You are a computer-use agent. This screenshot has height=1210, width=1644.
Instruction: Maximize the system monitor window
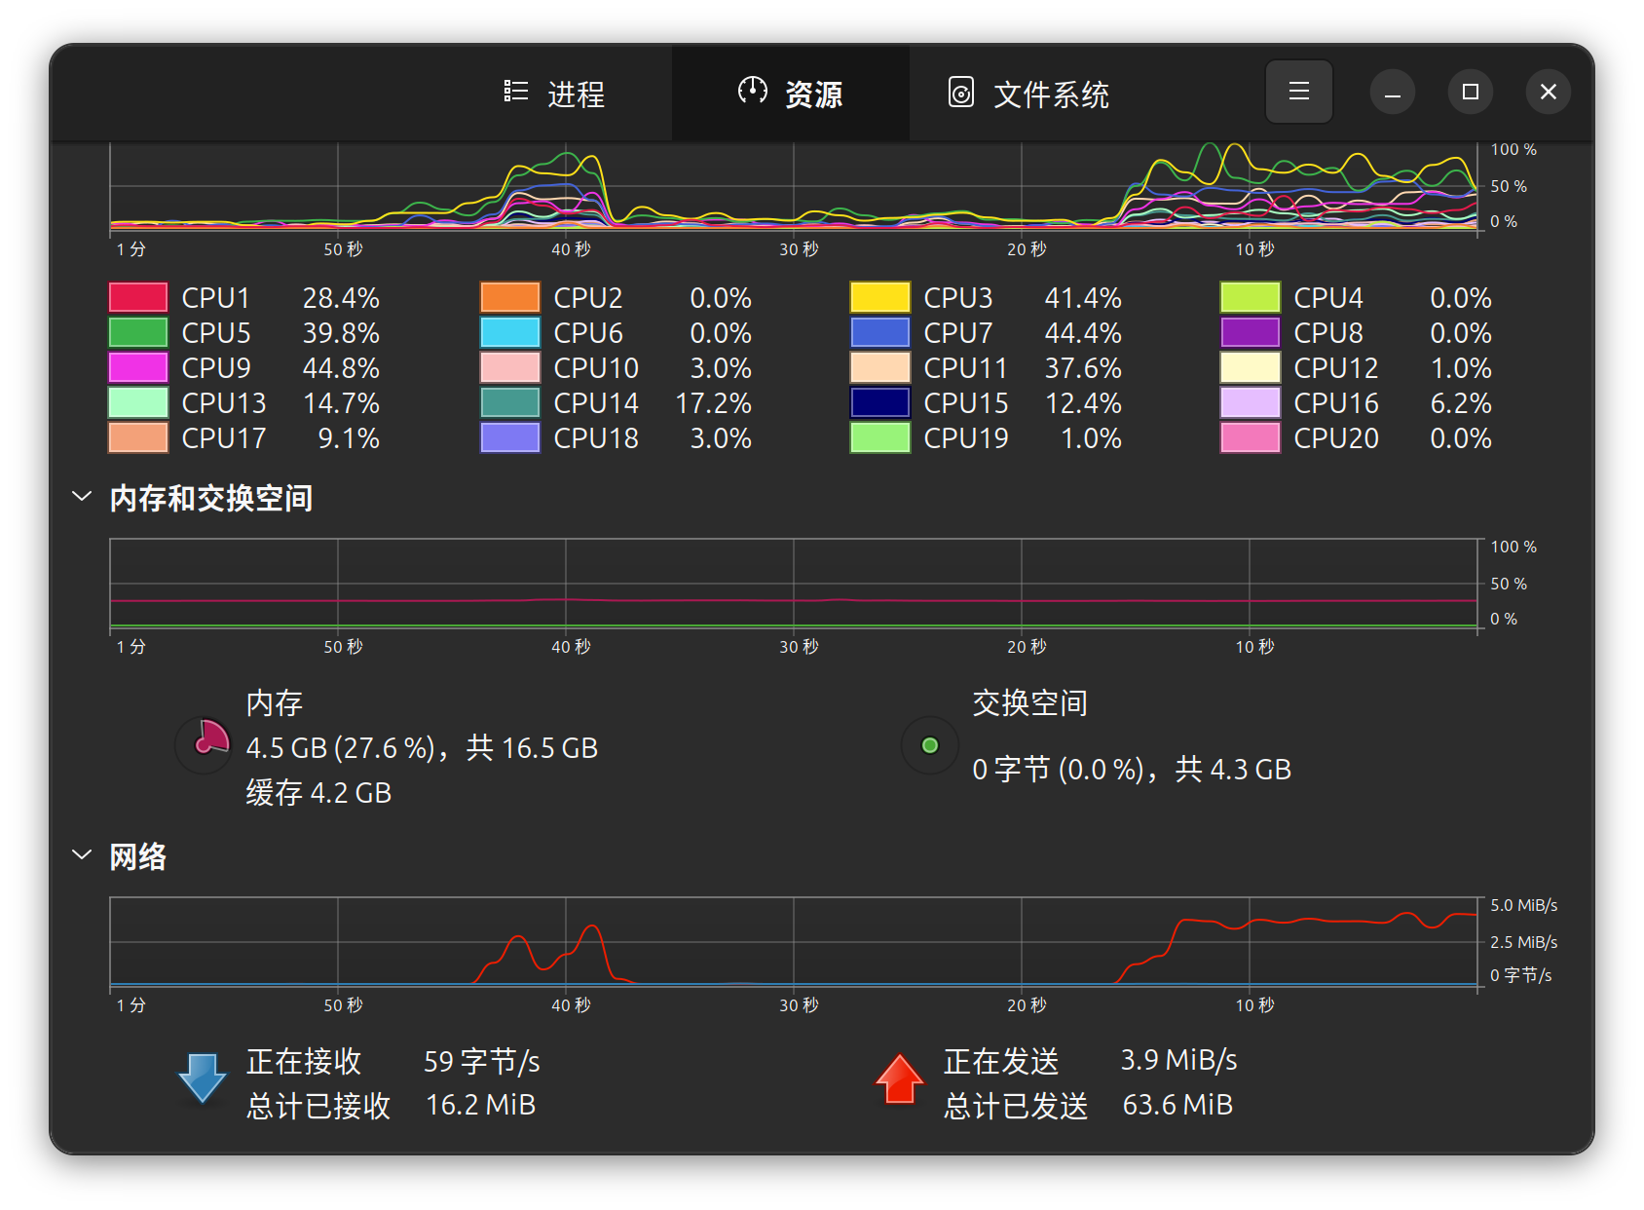click(x=1470, y=92)
